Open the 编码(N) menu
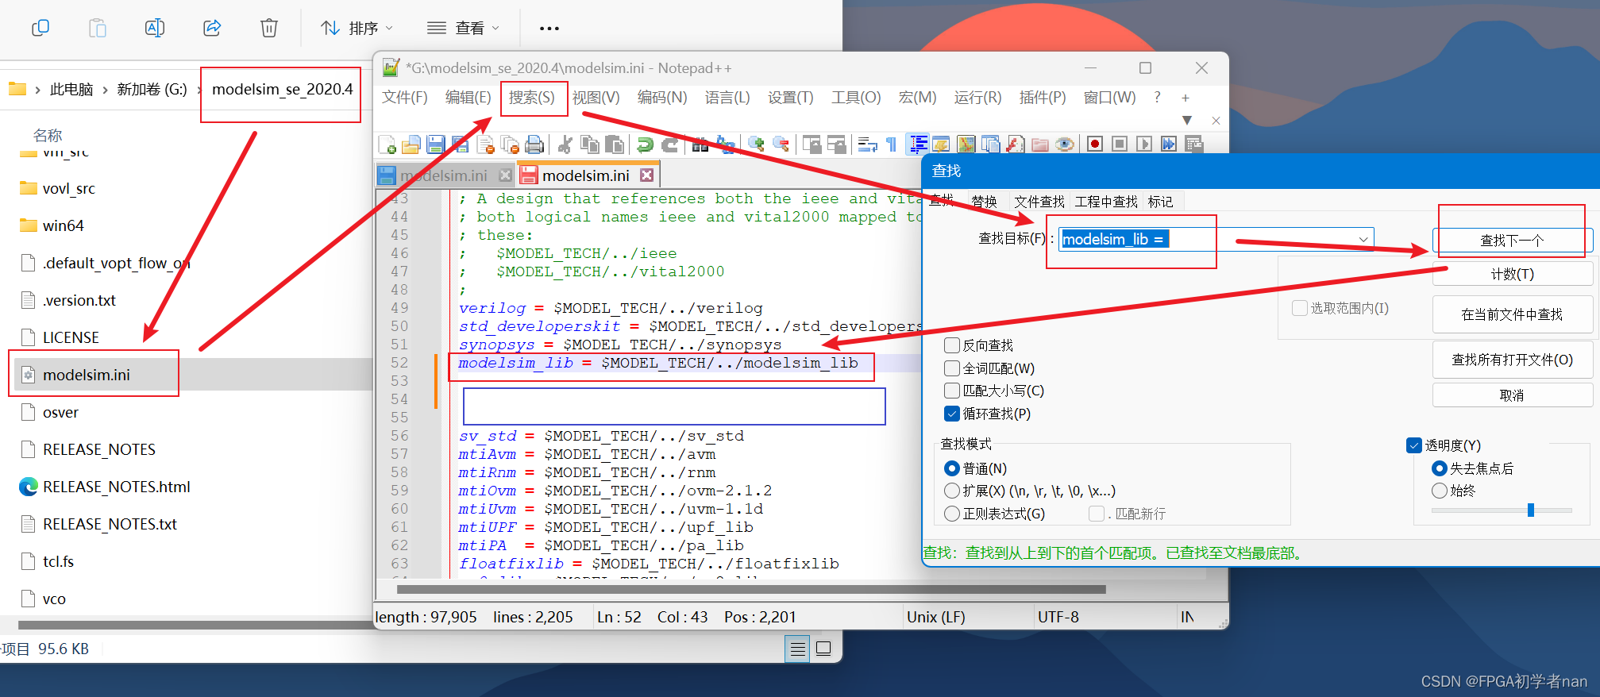The height and width of the screenshot is (697, 1600). click(x=662, y=98)
